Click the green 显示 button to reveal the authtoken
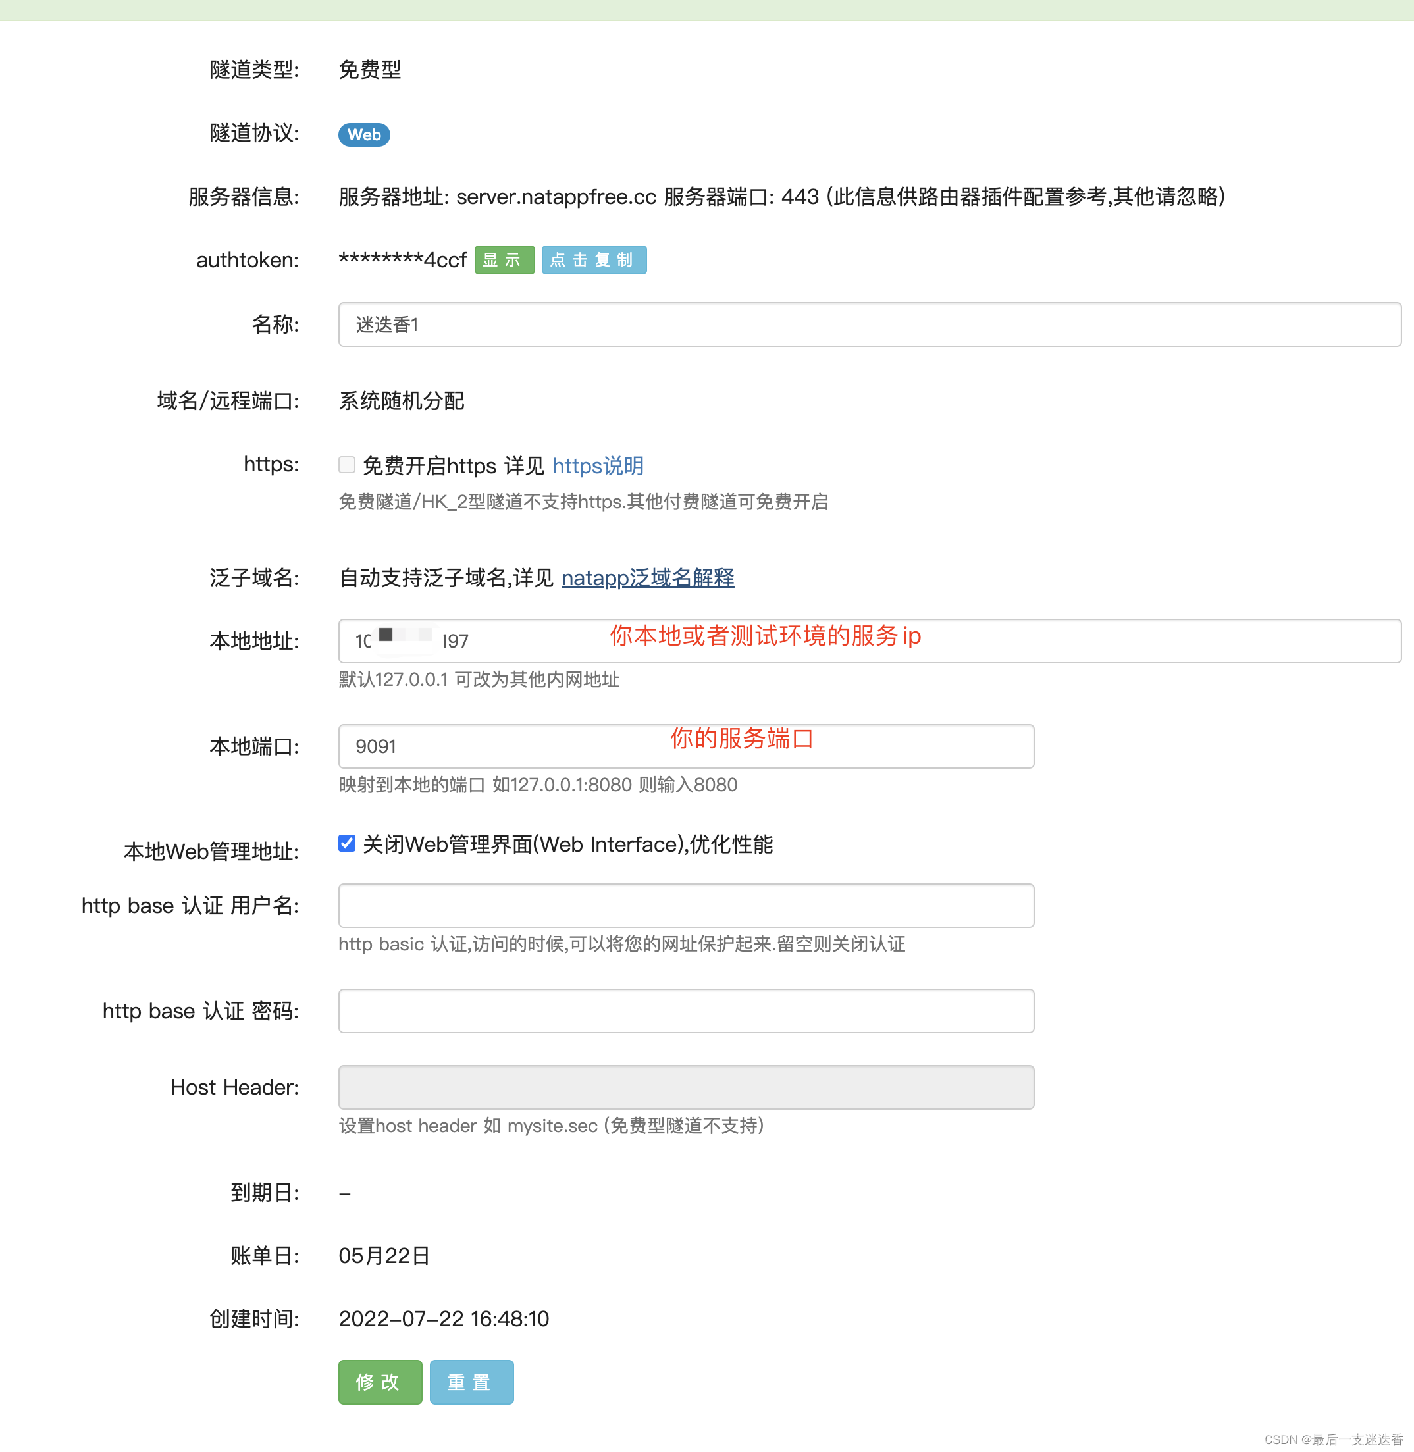The image size is (1414, 1452). [x=504, y=260]
